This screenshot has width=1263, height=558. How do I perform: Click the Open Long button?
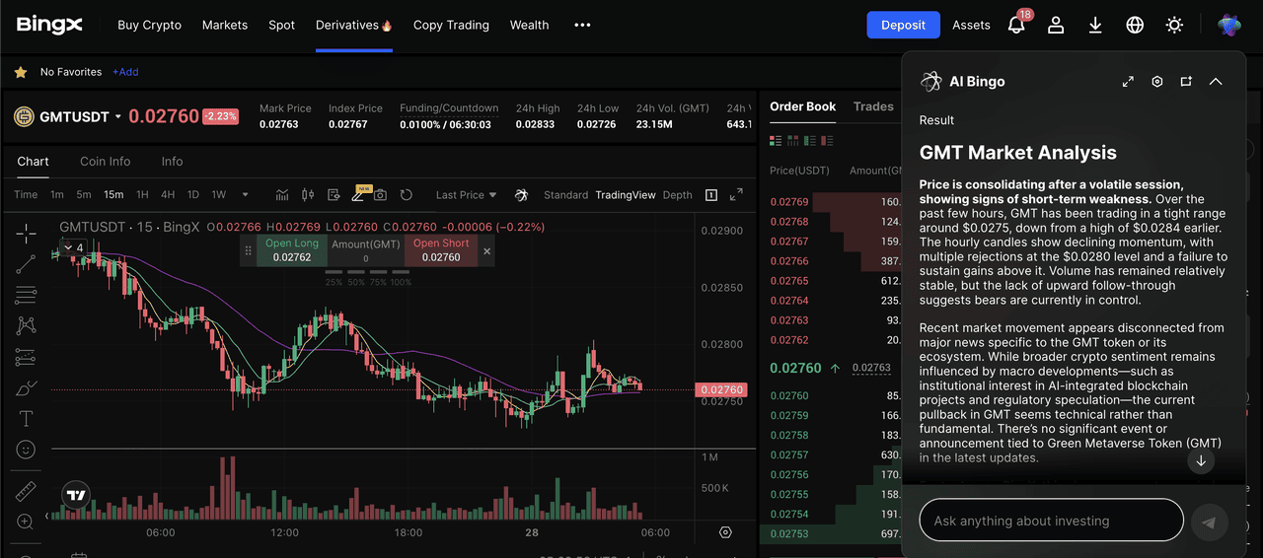pos(292,250)
